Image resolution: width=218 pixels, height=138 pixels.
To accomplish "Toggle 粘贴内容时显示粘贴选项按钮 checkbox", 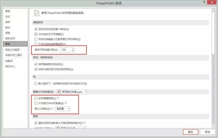I will tap(36, 69).
